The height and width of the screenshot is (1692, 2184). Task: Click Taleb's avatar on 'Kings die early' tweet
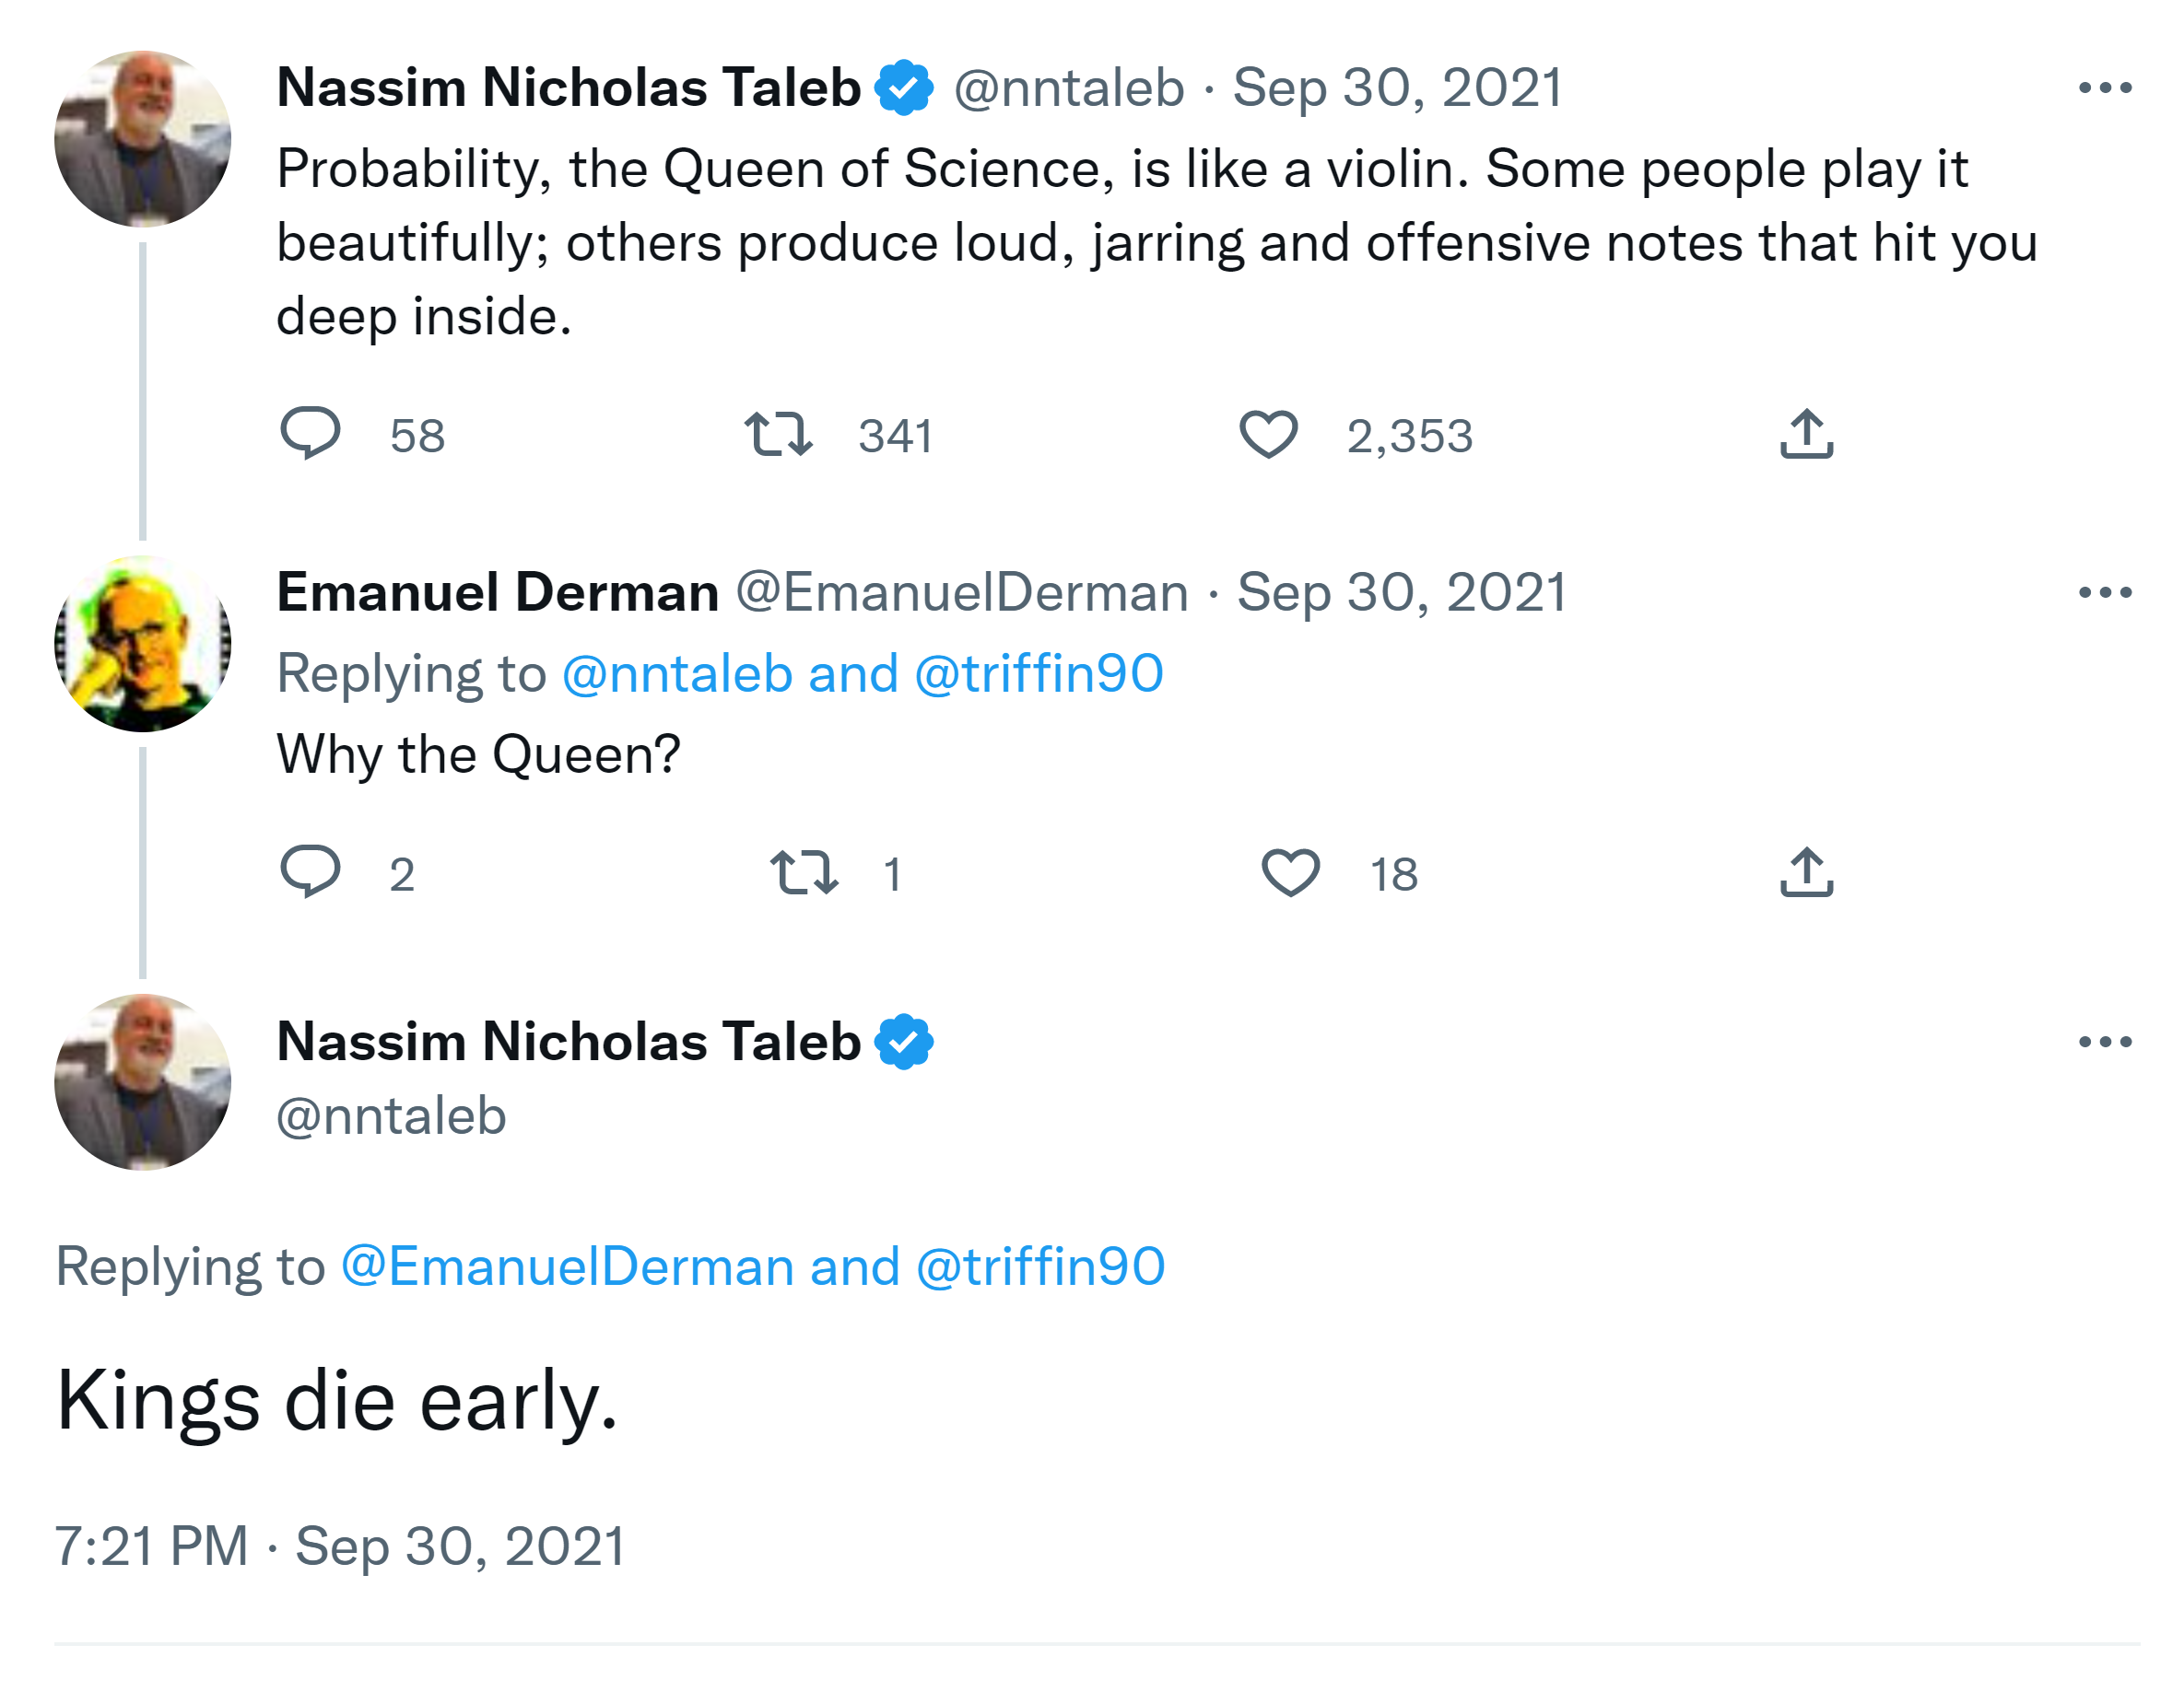[143, 1081]
